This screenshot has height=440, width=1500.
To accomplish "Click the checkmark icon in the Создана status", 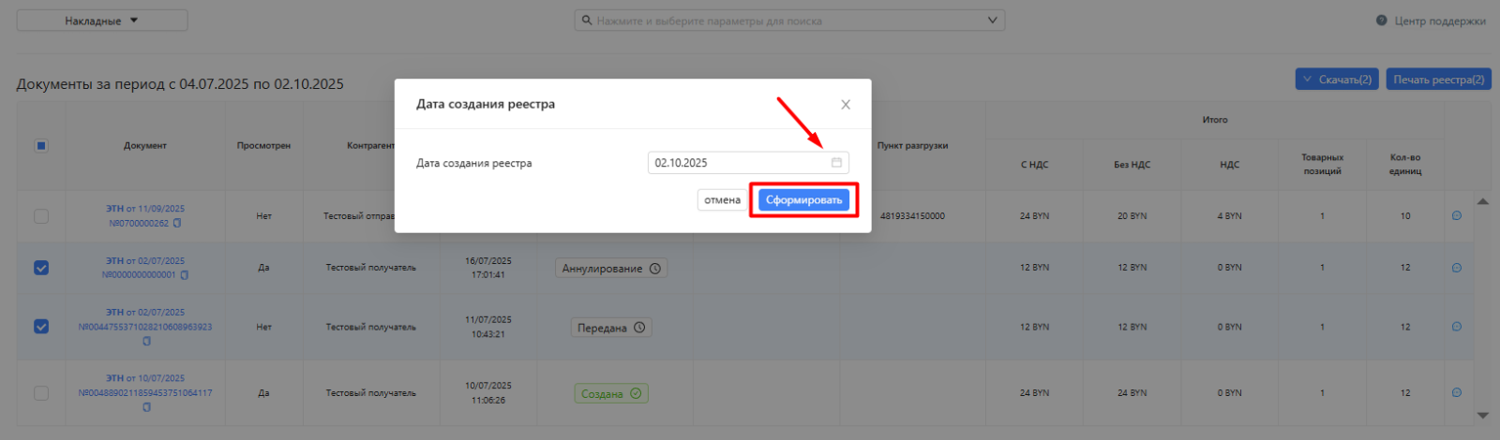I will click(x=636, y=394).
